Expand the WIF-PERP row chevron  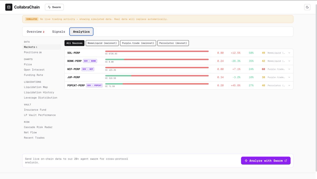[289, 69]
